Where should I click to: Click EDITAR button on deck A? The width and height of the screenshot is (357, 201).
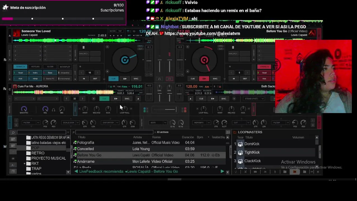tap(113, 31)
